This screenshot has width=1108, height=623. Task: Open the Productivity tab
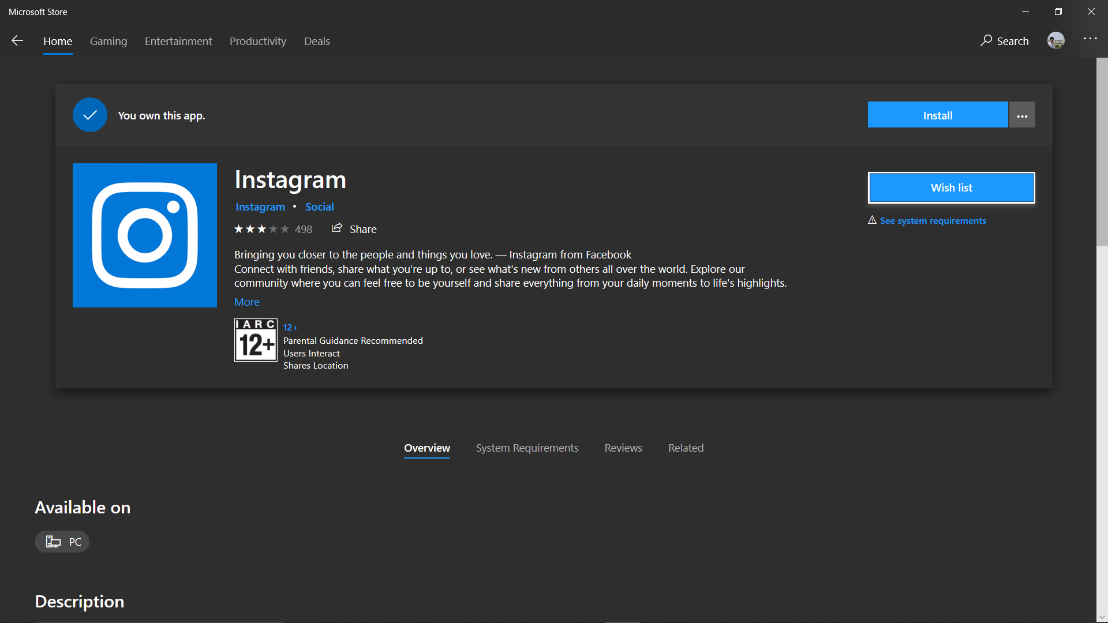point(258,41)
